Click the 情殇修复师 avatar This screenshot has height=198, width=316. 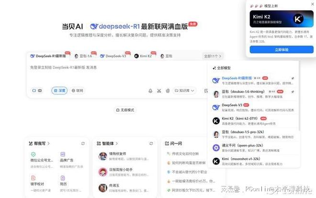pyautogui.click(x=103, y=156)
